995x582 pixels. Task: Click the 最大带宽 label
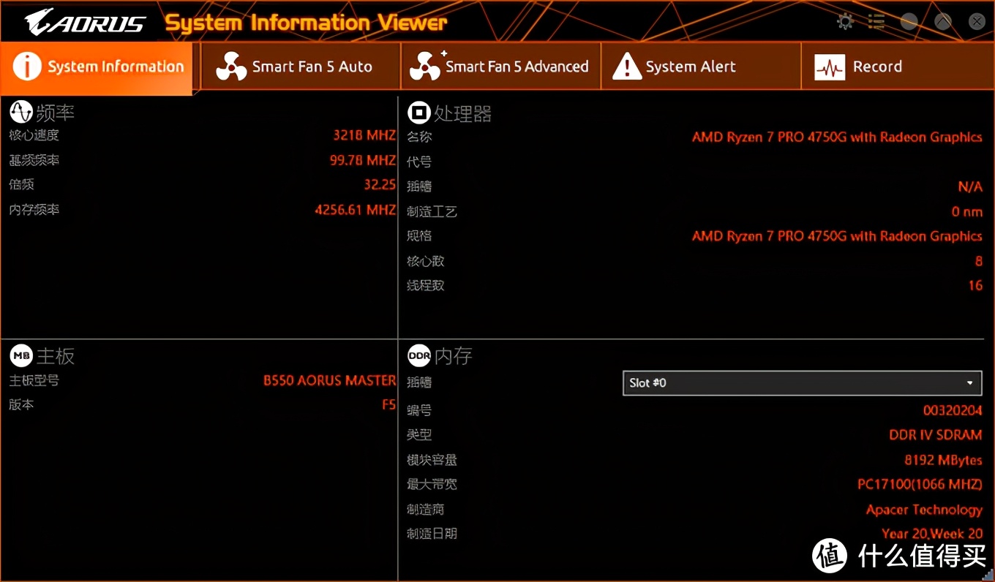click(432, 484)
